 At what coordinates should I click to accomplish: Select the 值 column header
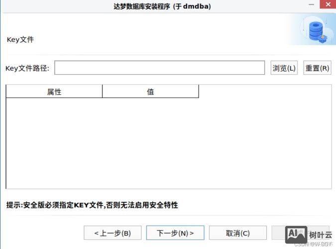(x=150, y=92)
